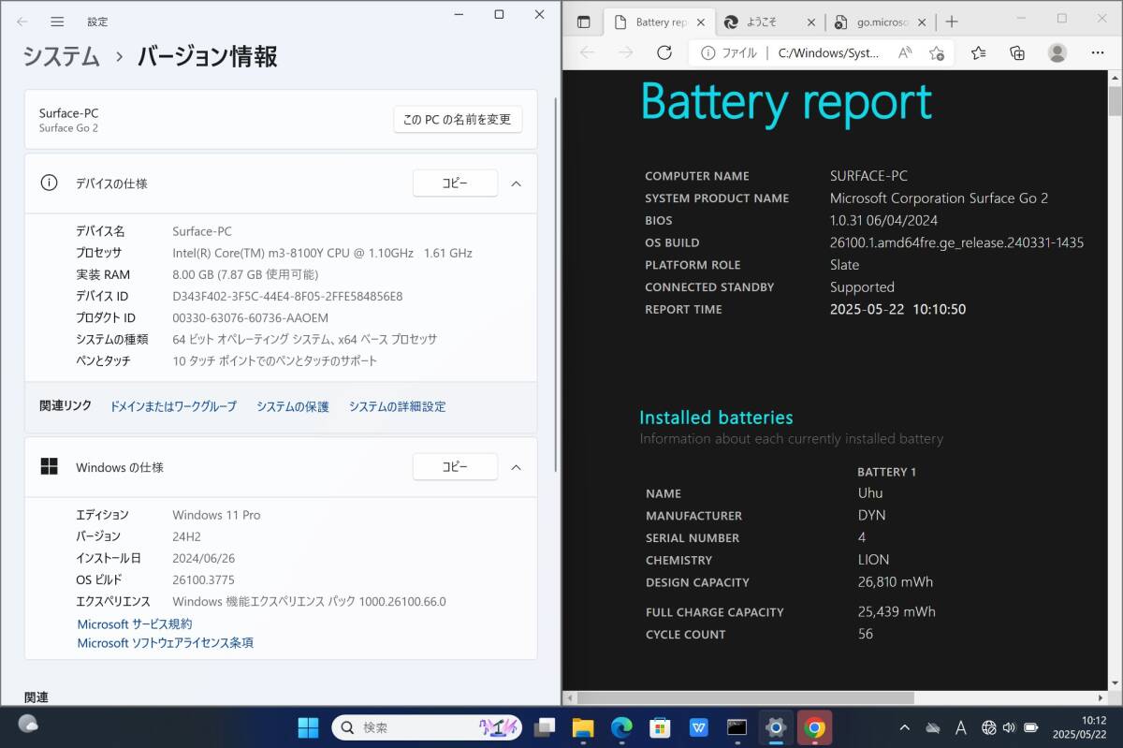1123x748 pixels.
Task: Open File Explorer from taskbar
Action: pos(583,727)
